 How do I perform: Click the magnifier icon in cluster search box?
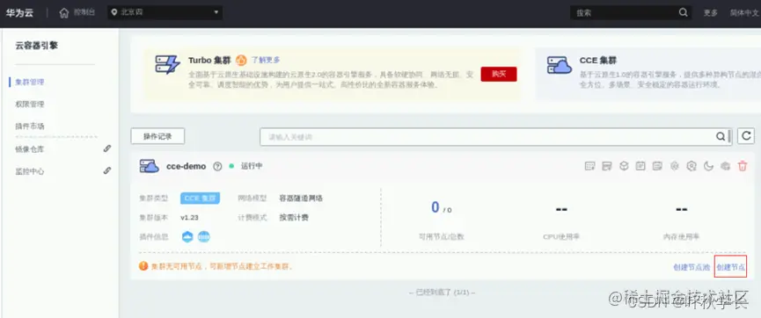pyautogui.click(x=721, y=137)
